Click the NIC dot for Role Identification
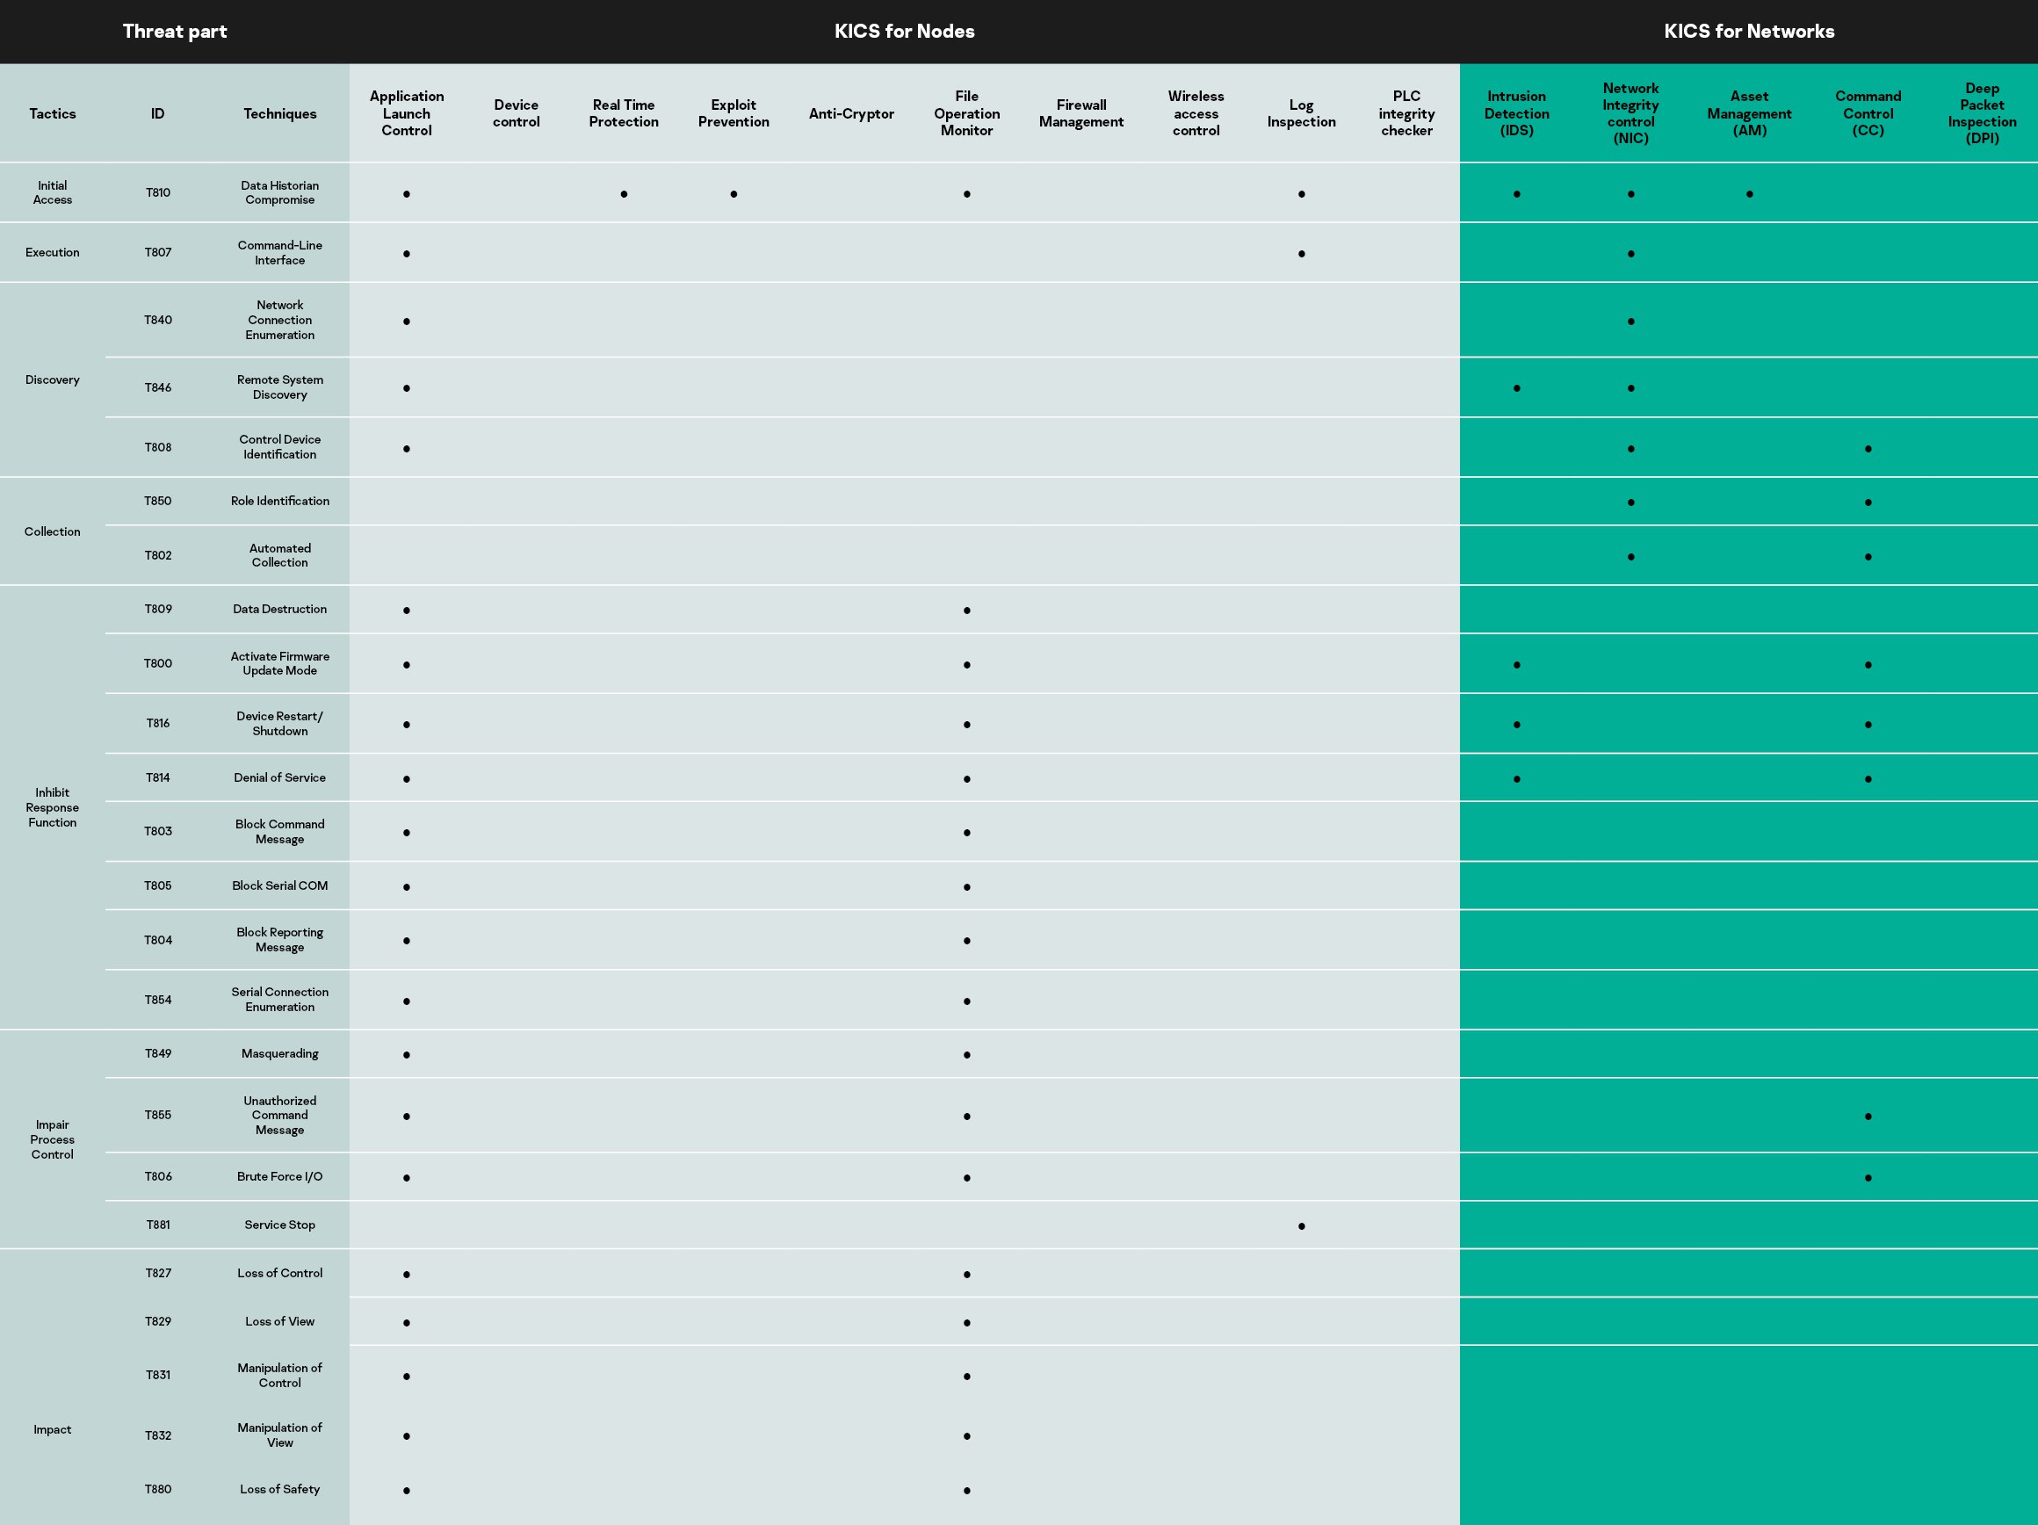 (x=1630, y=503)
